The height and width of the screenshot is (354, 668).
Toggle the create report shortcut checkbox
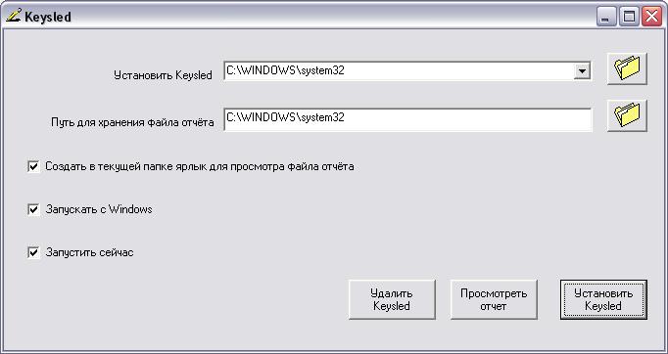(33, 166)
